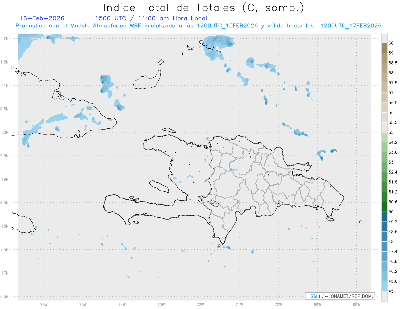Screen dimensions: 400x309
Task: Click the '56.5' color scale value
Action: pyautogui.click(x=393, y=102)
